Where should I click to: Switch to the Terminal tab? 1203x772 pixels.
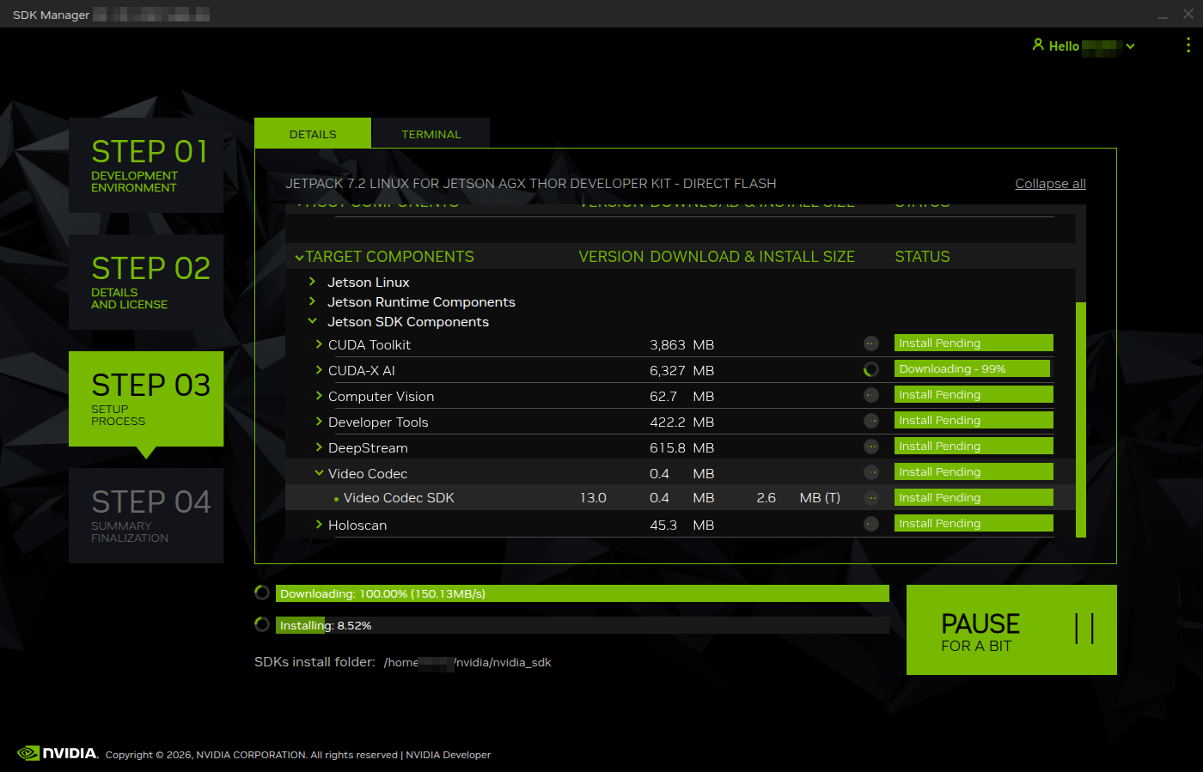[431, 133]
